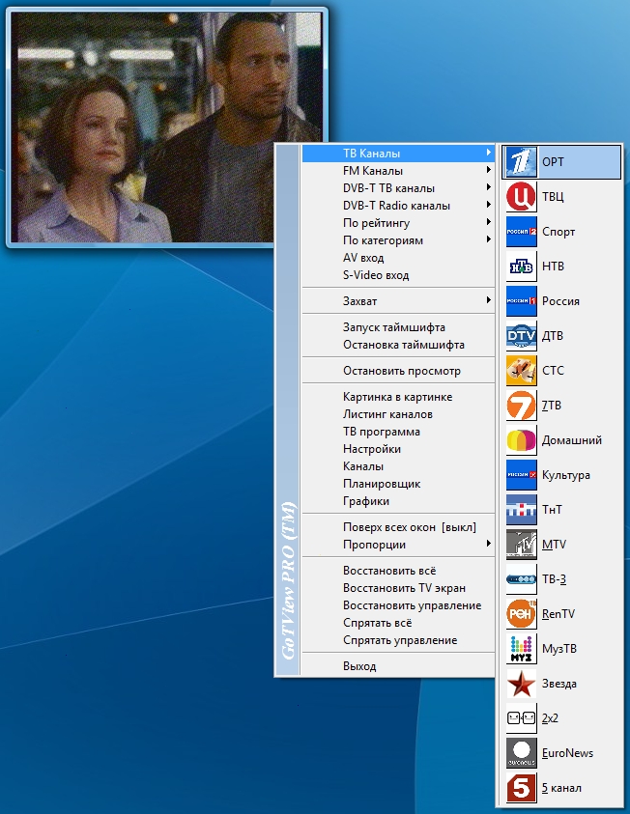Expand По рейтингу submenu arrow
This screenshot has height=814, width=630.
(x=489, y=223)
